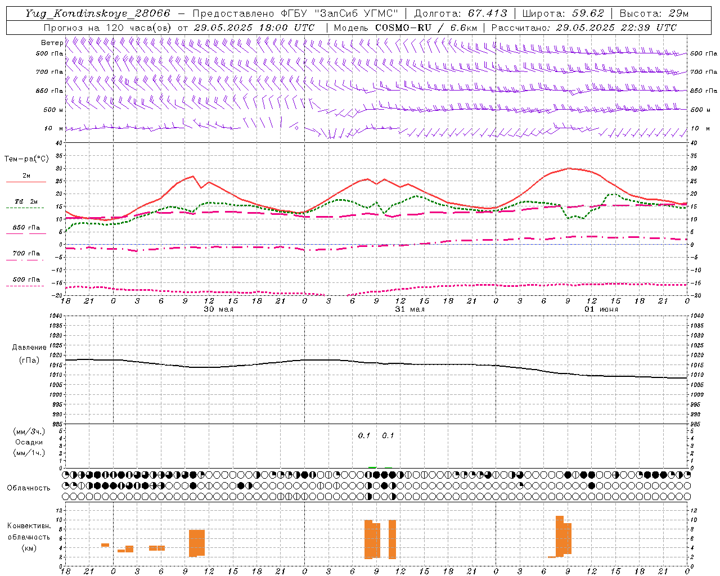Screen dimensions: 720x576
Task: Click the '(мм/1ч.)' unit label
Action: 29,453
